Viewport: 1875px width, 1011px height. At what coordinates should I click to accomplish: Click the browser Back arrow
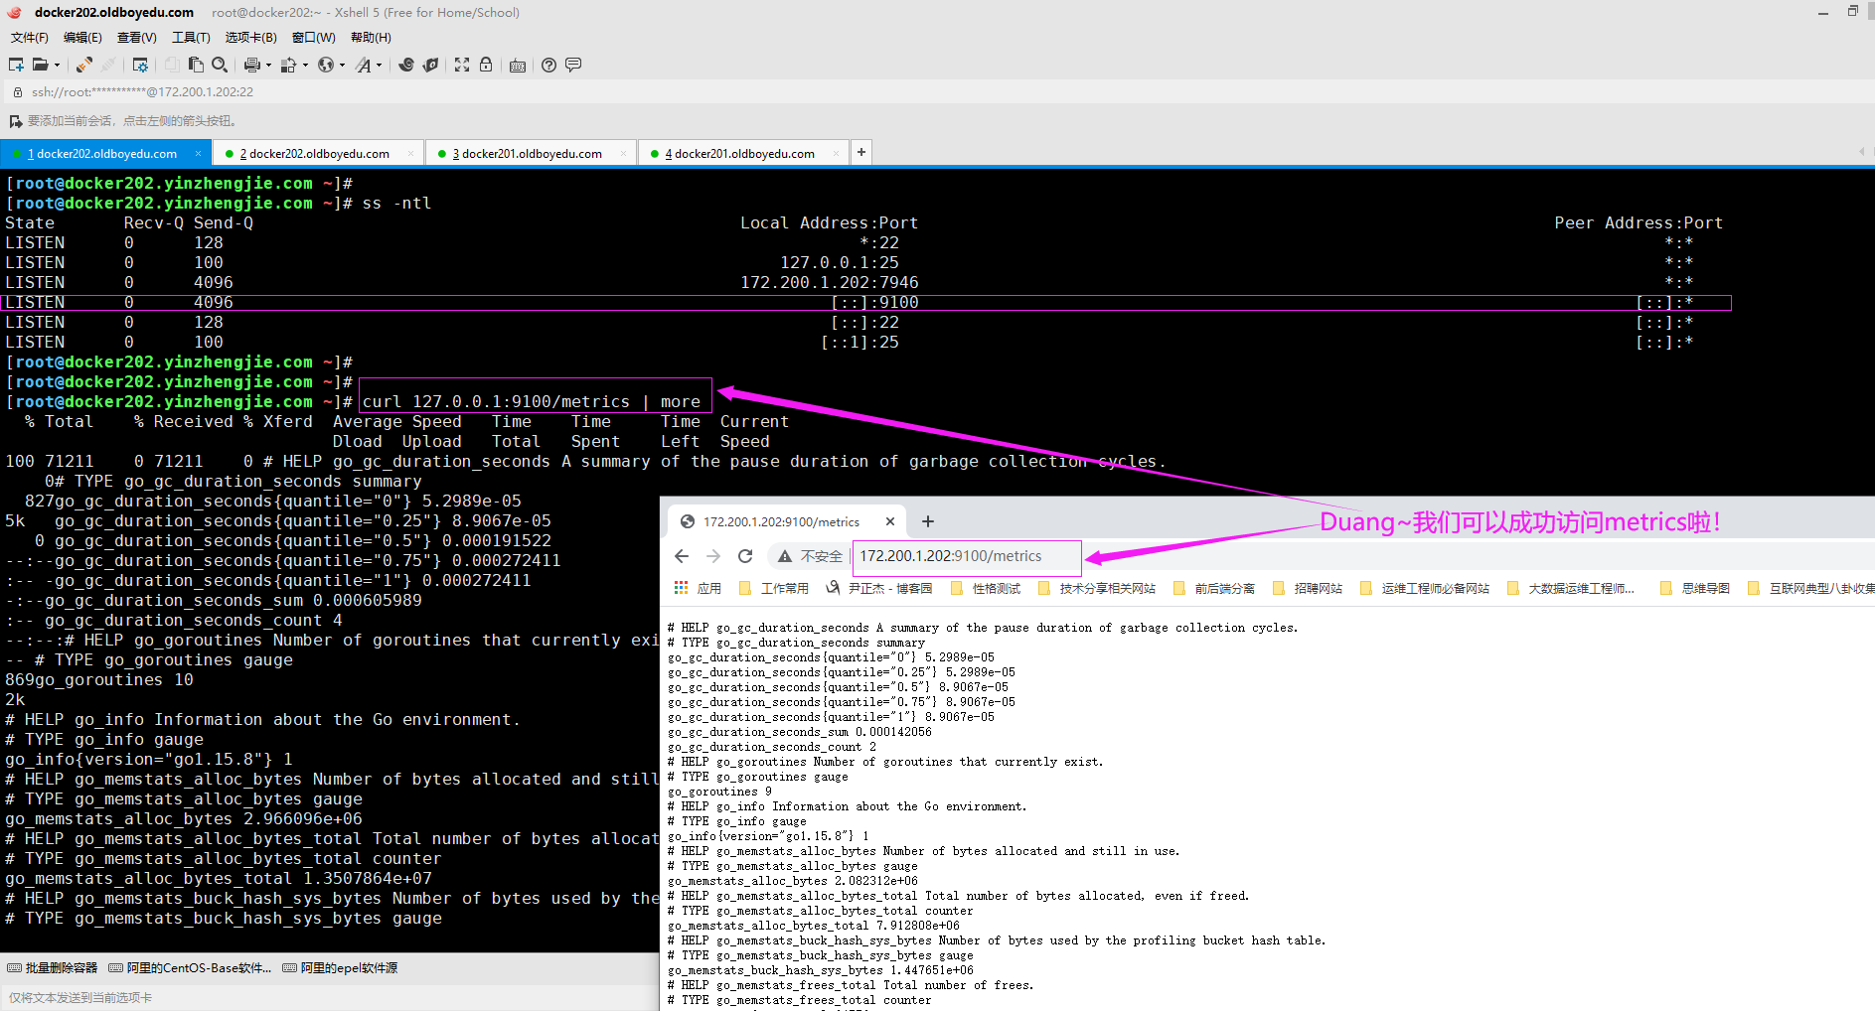(682, 556)
